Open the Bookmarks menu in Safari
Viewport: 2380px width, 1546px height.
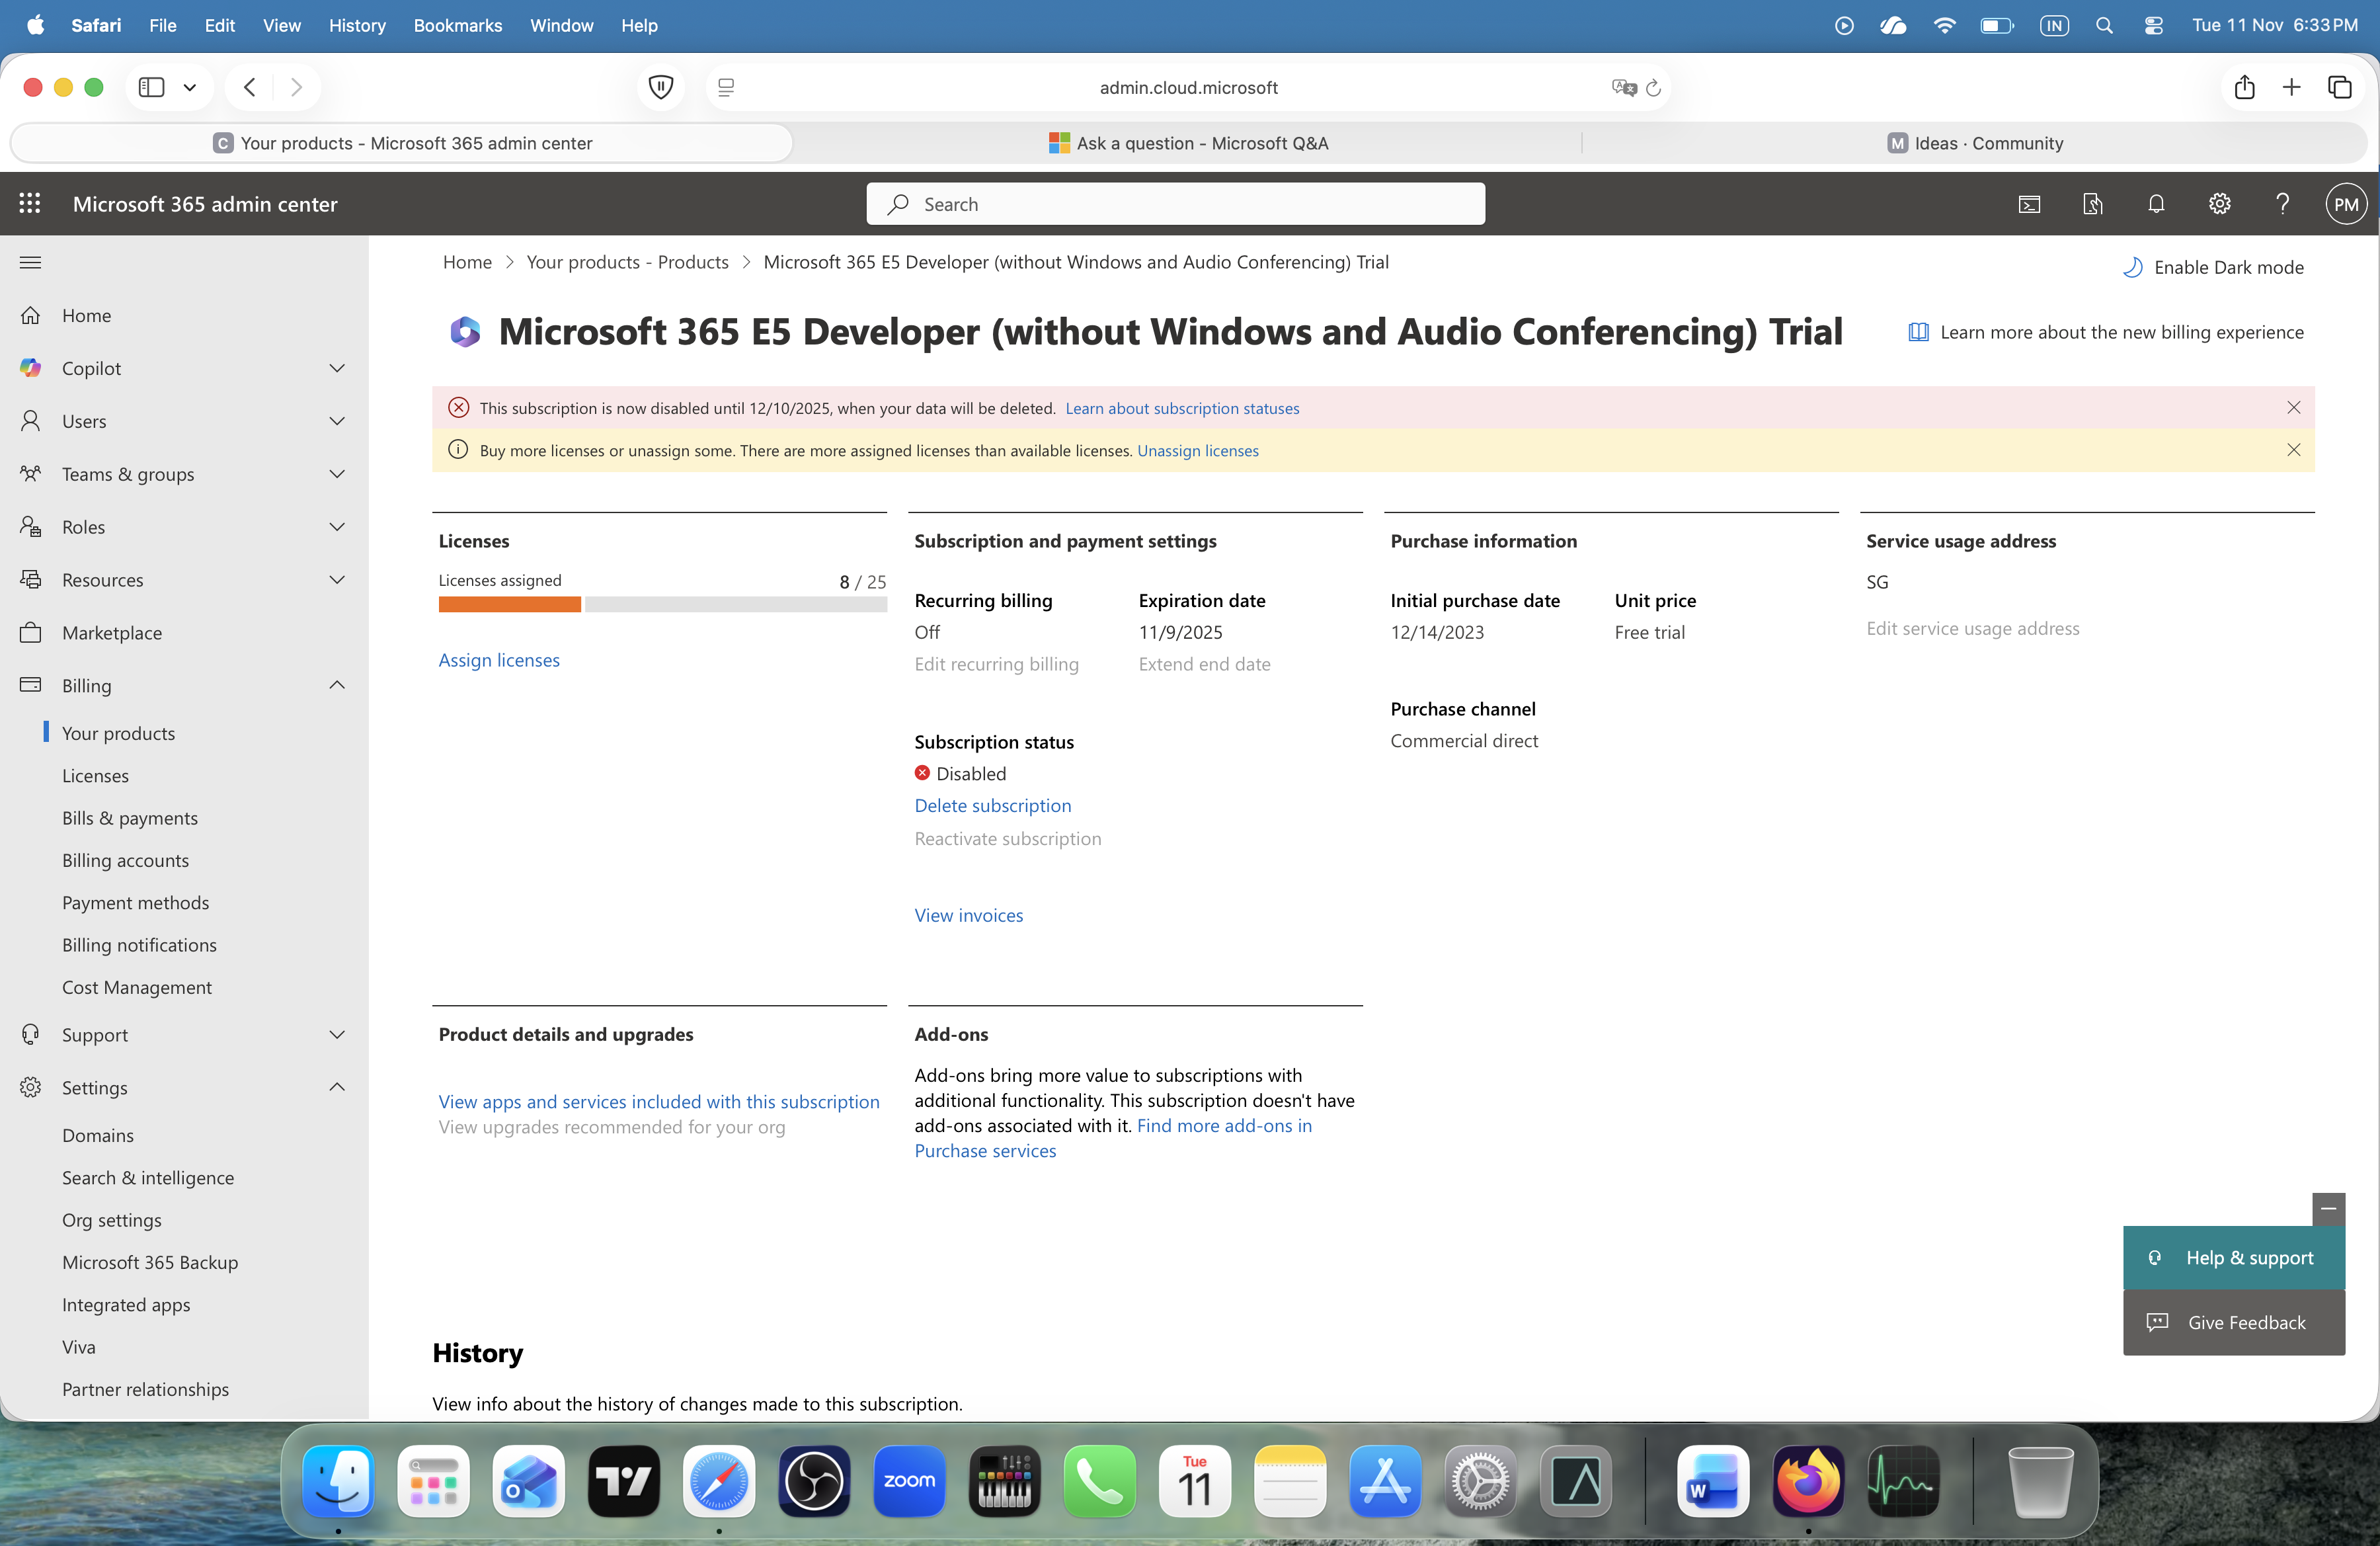(x=457, y=25)
